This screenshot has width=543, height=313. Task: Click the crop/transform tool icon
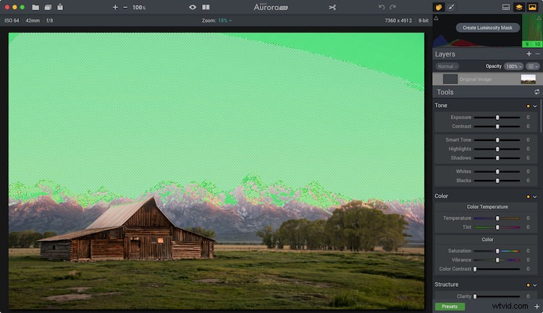332,7
